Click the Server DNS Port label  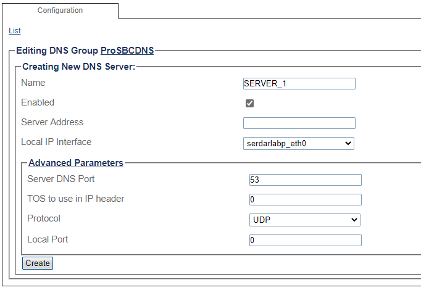point(61,179)
